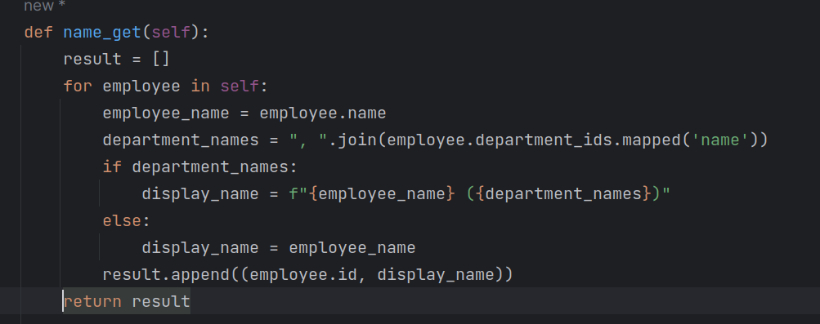Image resolution: width=820 pixels, height=324 pixels.
Task: Click the 'if department_names:' line
Action: (x=199, y=167)
